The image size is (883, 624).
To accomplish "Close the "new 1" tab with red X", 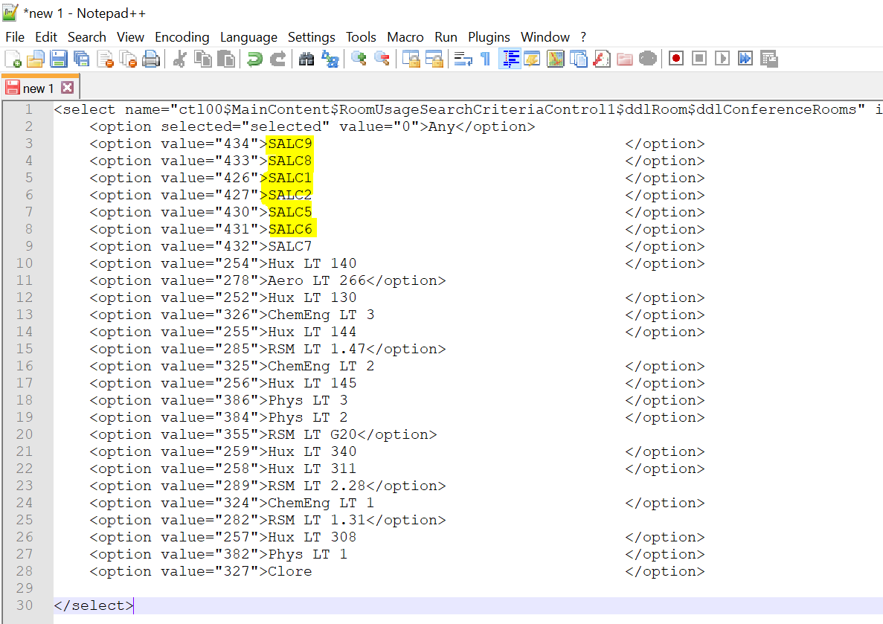I will point(68,88).
